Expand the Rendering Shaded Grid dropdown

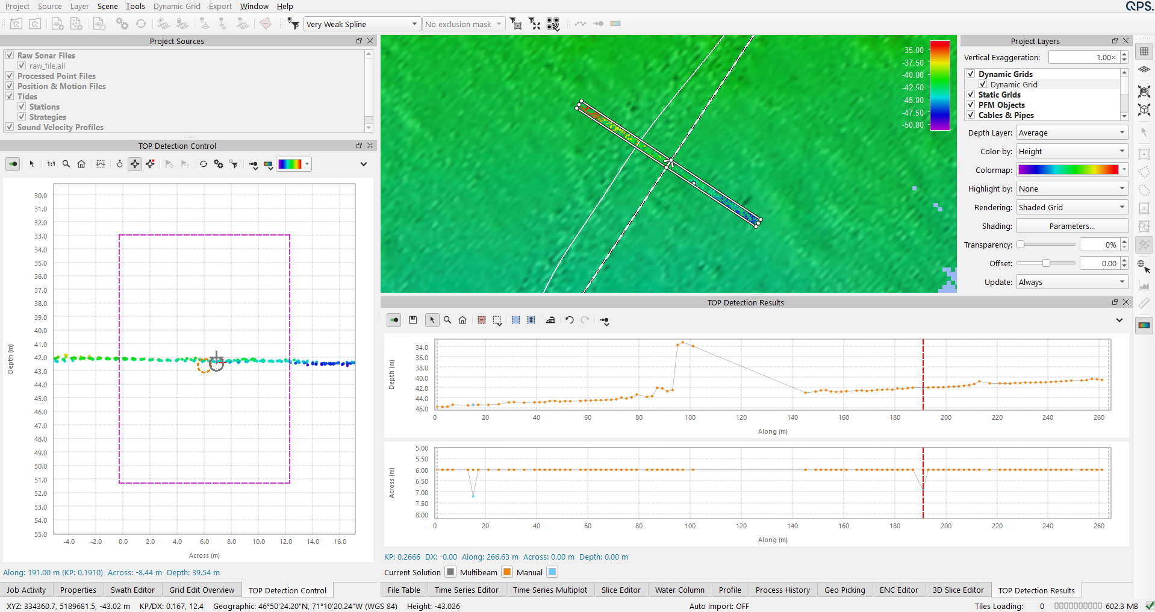click(x=1072, y=207)
